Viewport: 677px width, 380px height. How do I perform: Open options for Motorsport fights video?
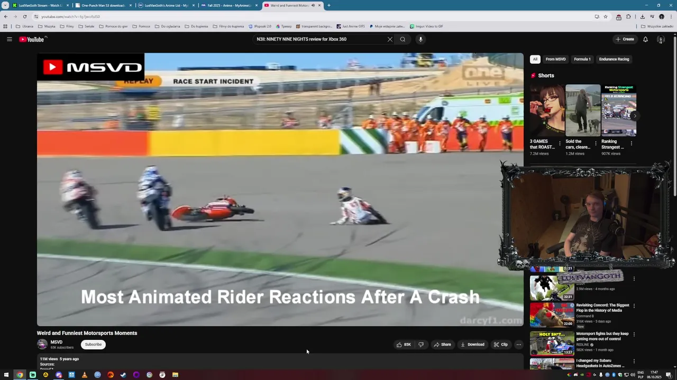(634, 334)
